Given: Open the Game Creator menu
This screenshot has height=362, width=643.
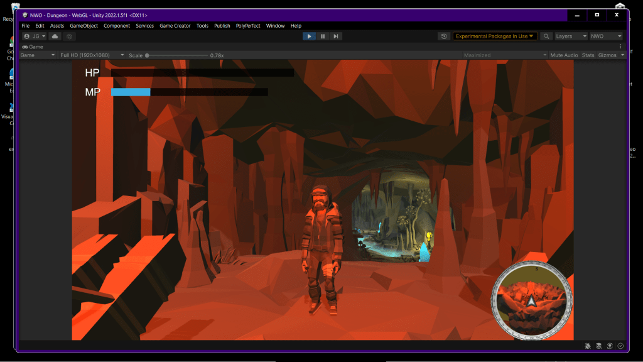Looking at the screenshot, I should (175, 26).
